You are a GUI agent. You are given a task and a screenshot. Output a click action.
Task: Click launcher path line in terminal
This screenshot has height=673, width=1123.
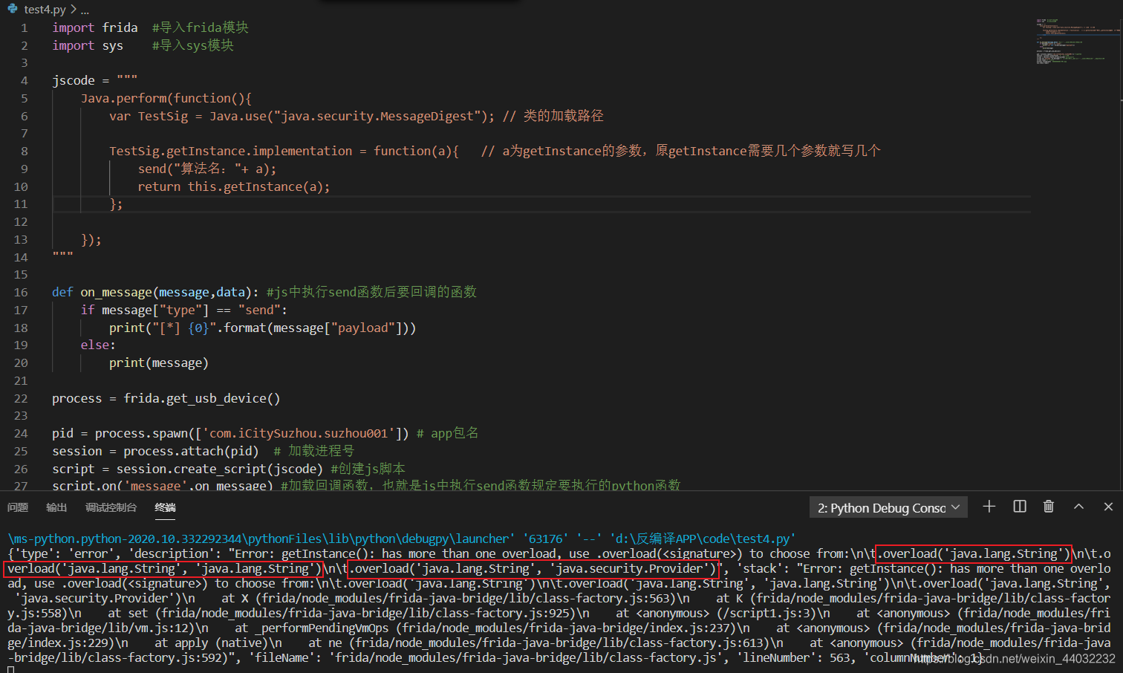tap(402, 539)
